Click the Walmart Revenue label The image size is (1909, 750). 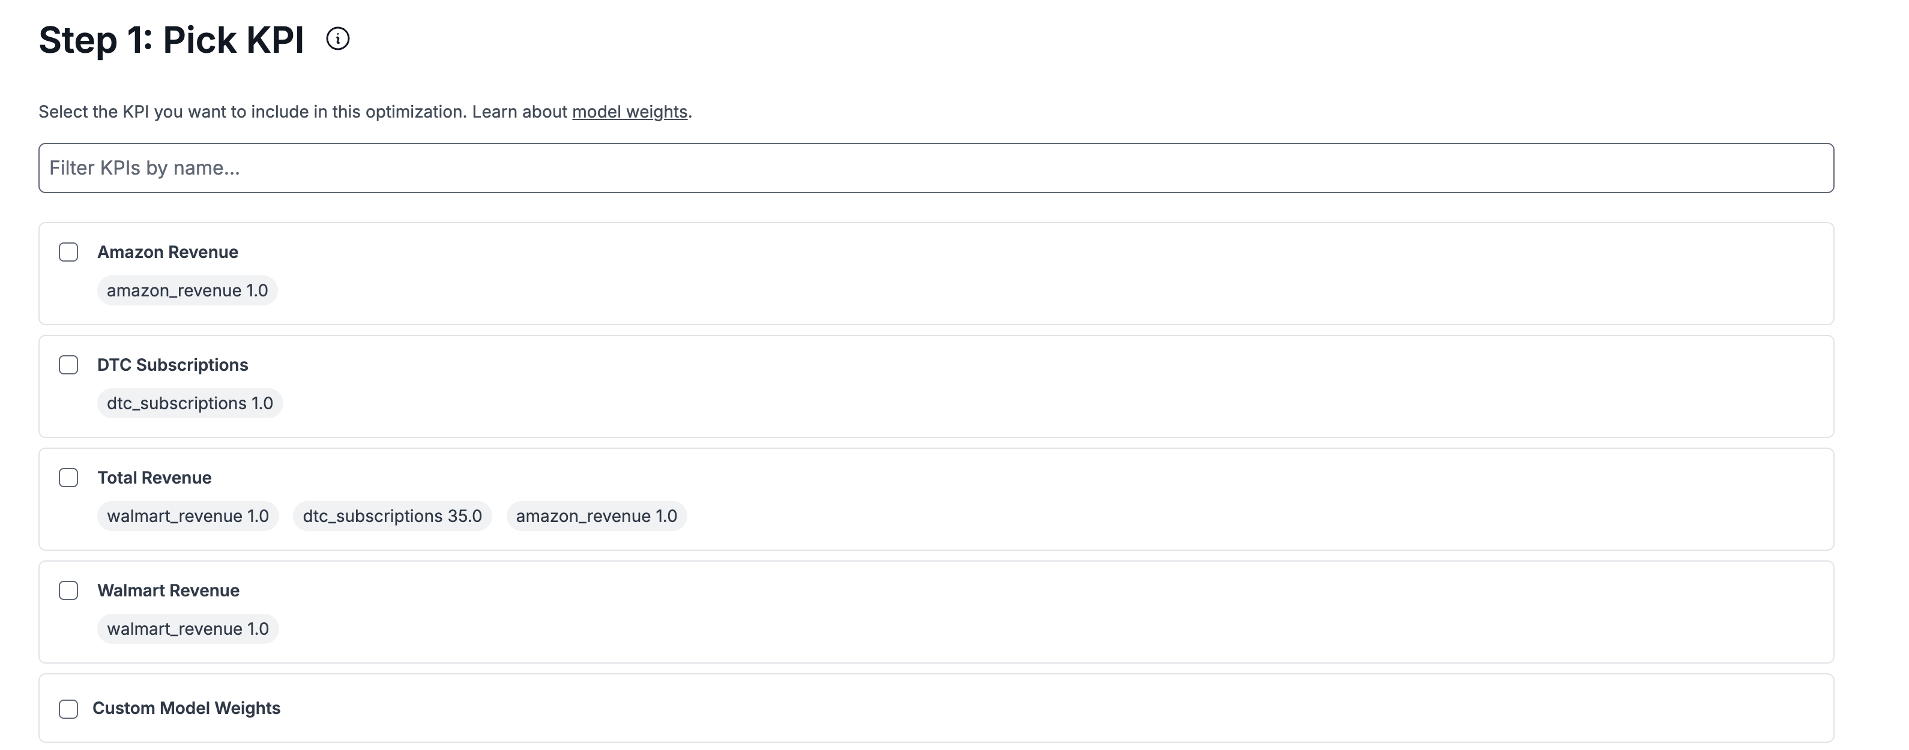pos(168,590)
